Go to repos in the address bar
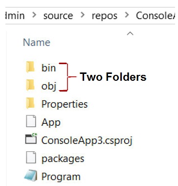Screen dimensions: 178x186 pos(105,16)
